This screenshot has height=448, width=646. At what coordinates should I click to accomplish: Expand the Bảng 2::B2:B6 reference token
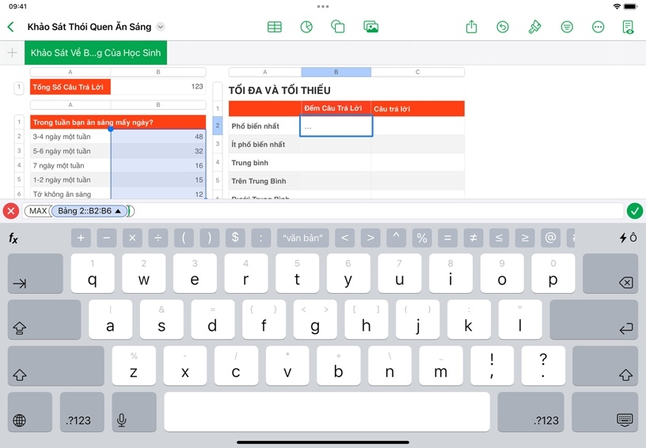(x=118, y=211)
